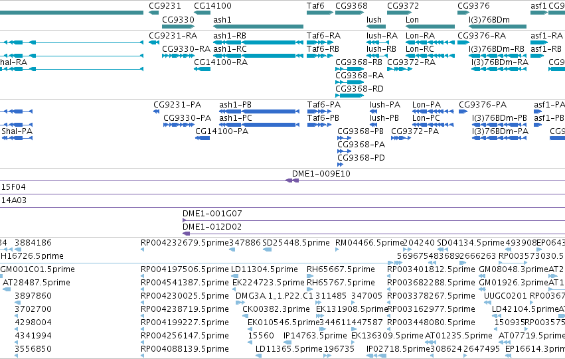This screenshot has height=359, width=565.
Task: Click the Taf6-PA protein label
Action: point(324,105)
